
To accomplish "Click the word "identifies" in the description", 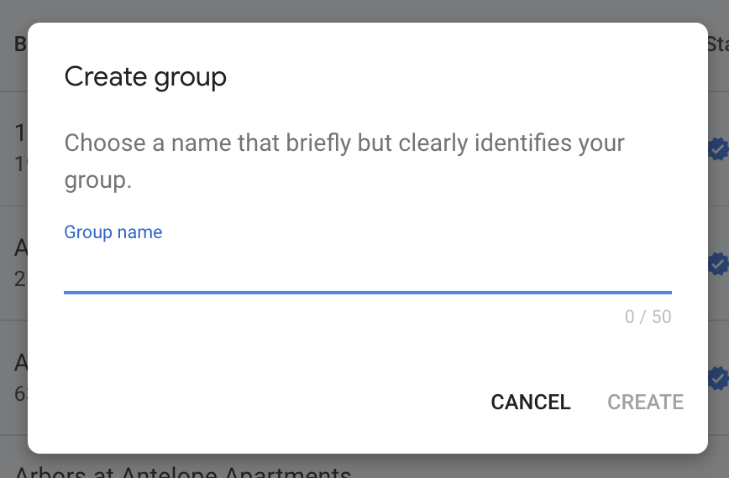I will pyautogui.click(x=520, y=143).
